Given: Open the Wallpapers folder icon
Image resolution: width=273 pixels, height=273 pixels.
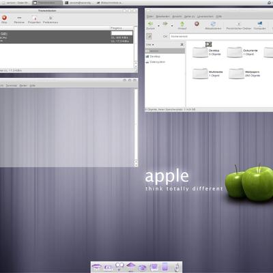Looking at the screenshot, I should pyautogui.click(x=236, y=74).
